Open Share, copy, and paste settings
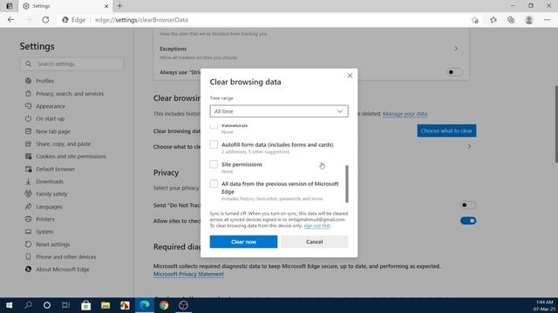Viewport: 558px width, 313px height. (x=64, y=143)
